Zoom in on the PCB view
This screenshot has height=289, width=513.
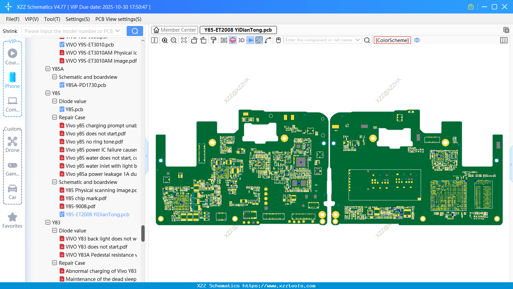coord(165,40)
